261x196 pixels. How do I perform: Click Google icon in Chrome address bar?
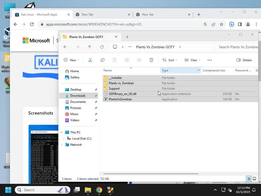205,24
